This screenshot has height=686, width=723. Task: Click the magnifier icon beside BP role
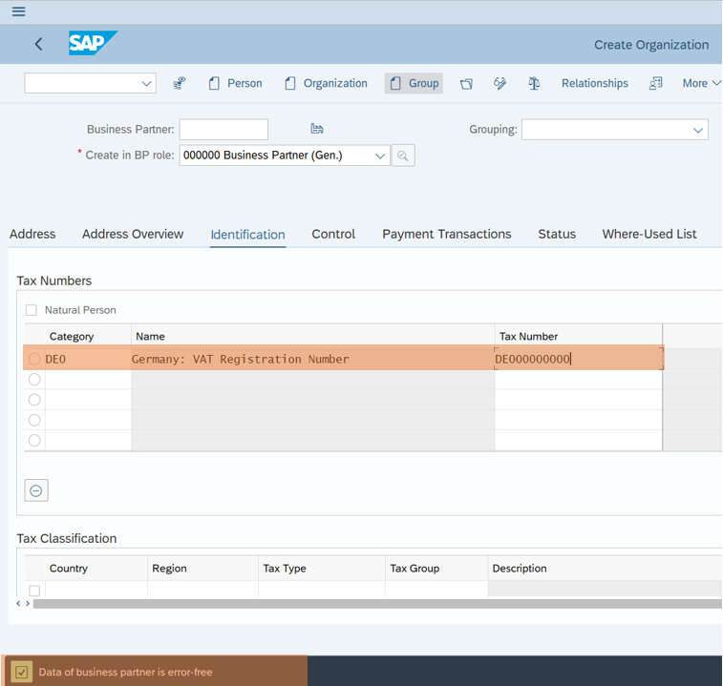[x=403, y=156]
